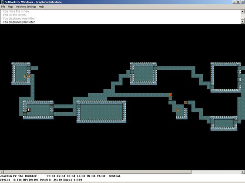
Task: Click the 'Dlvl:1' dungeon level indicator
Action: (5, 180)
